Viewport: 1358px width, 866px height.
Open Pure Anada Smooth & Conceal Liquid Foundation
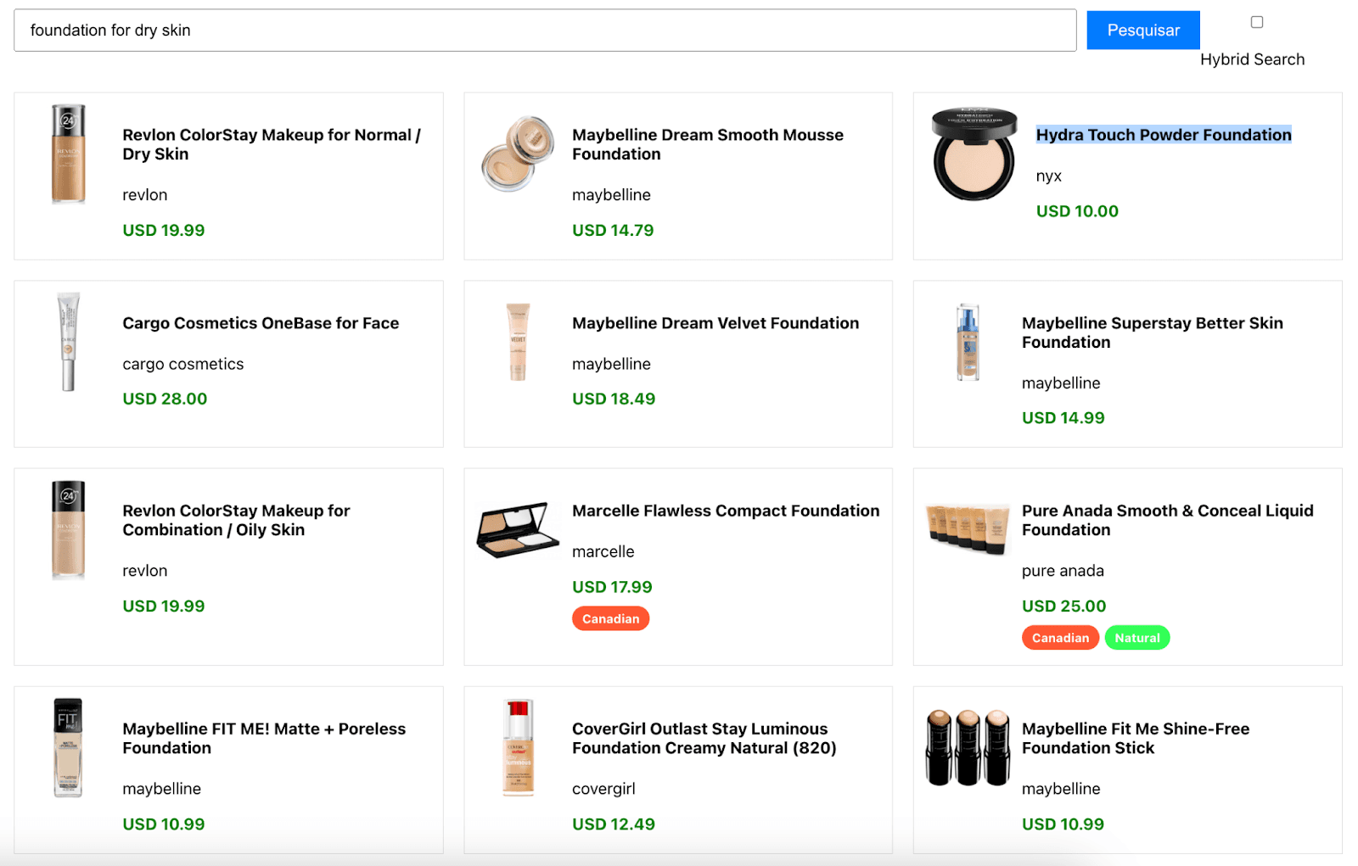point(1167,520)
